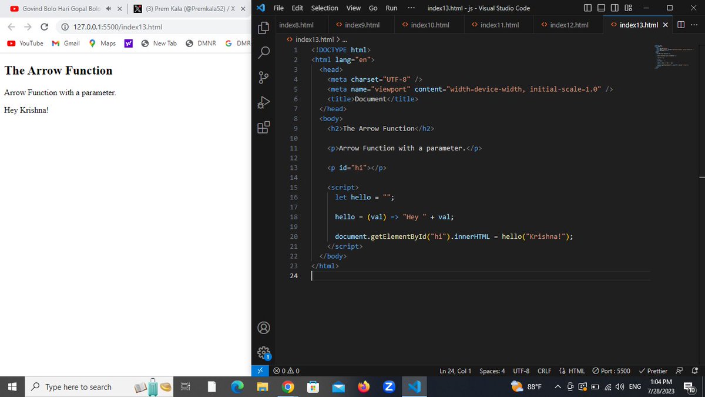Image resolution: width=705 pixels, height=397 pixels.
Task: Click the remote window indicator in status bar
Action: [x=260, y=371]
